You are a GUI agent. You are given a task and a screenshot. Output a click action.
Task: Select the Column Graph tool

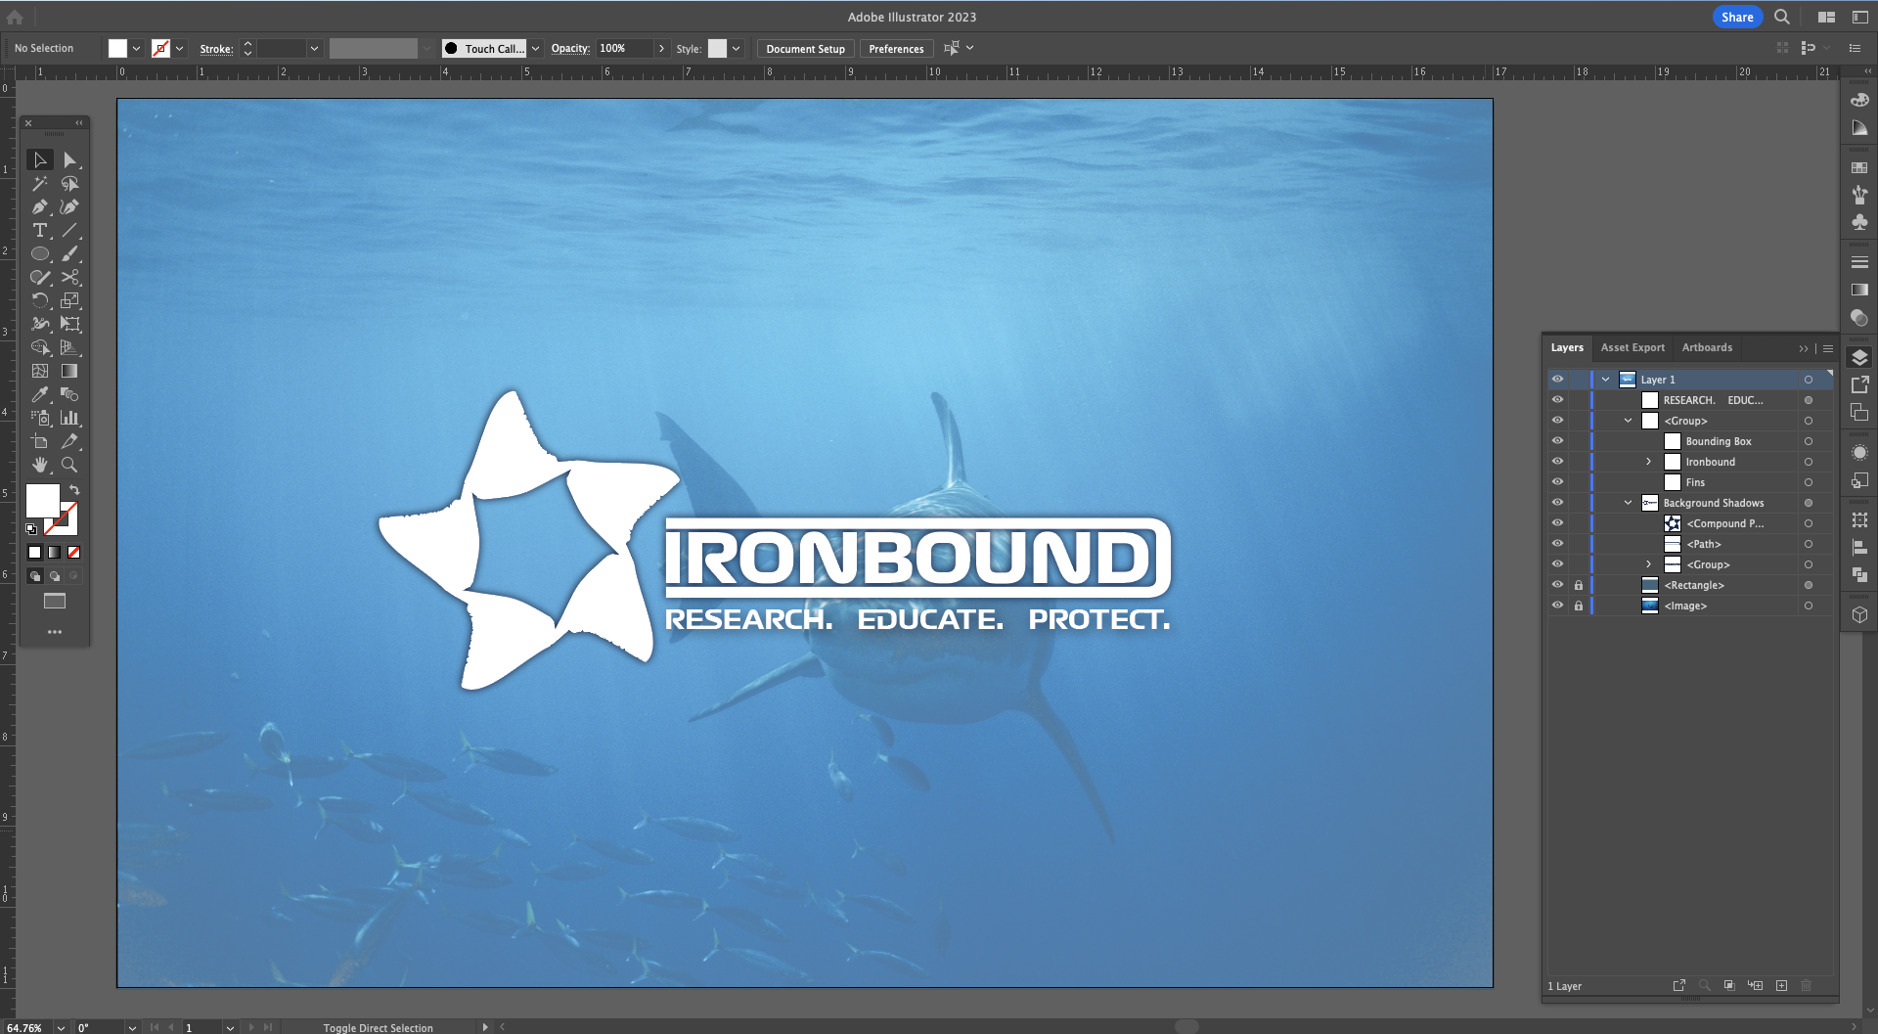[69, 418]
